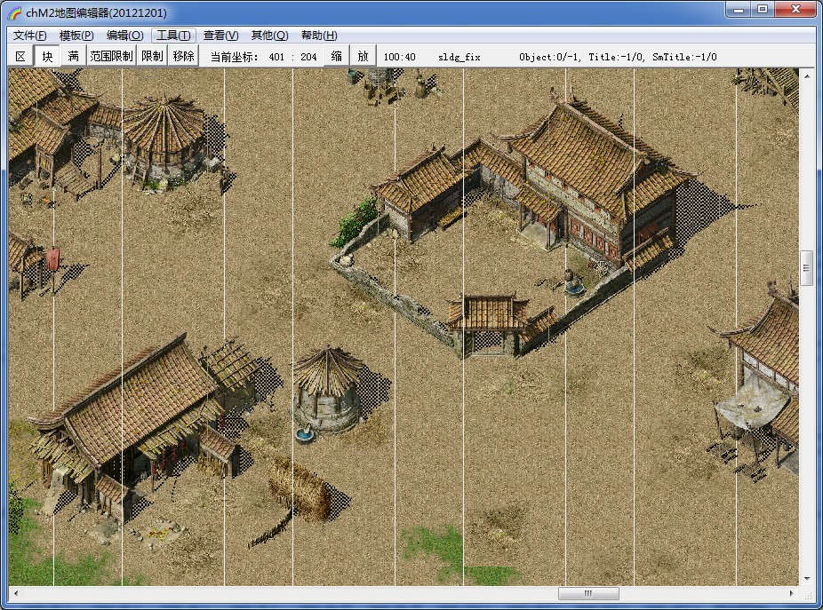Toggle the 块 block mode button

[x=47, y=56]
